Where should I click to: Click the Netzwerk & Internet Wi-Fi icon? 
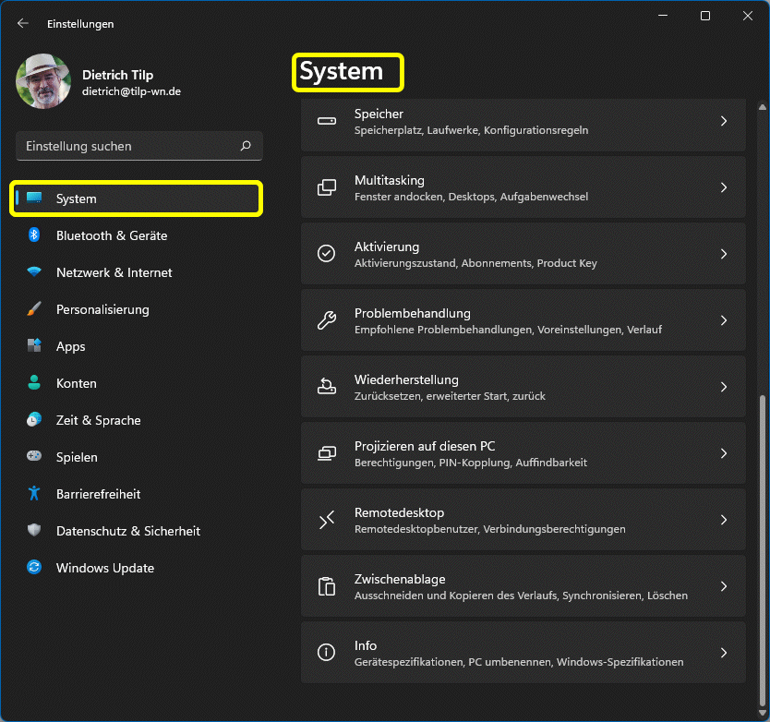34,272
